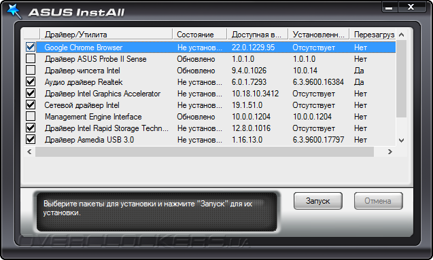Click the vertical scrollbar thumb

pos(402,79)
